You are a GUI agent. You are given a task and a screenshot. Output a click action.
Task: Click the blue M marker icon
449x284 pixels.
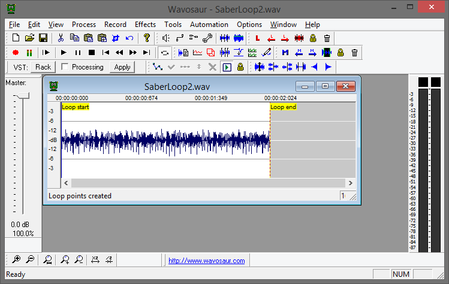coord(285,52)
